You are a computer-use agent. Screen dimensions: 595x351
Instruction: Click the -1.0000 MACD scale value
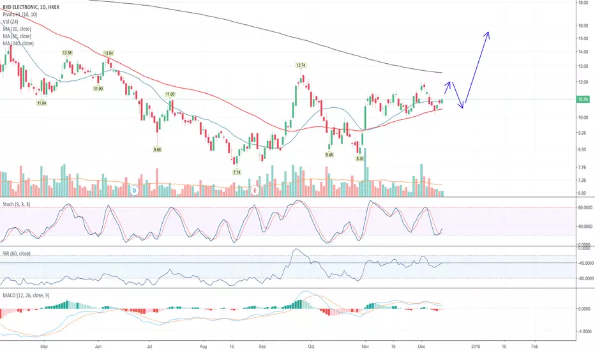585,332
